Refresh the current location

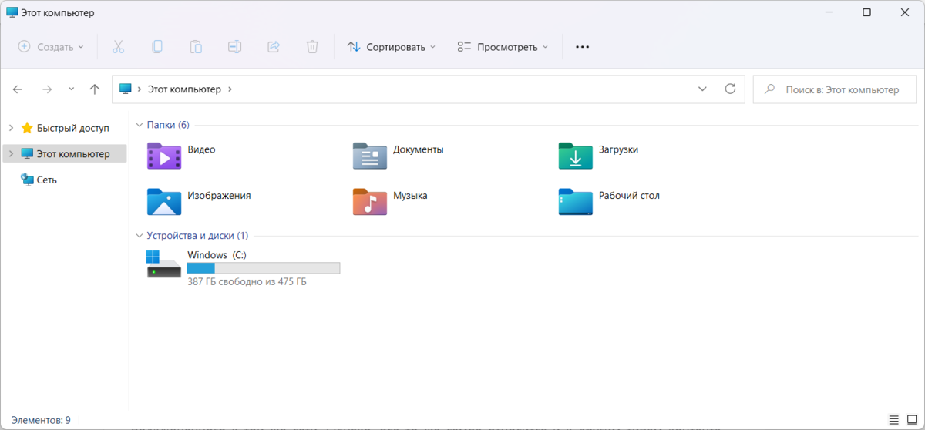(x=730, y=89)
